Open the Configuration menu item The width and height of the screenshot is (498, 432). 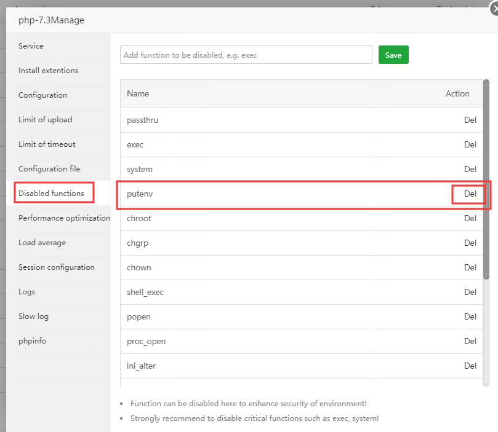(x=42, y=95)
